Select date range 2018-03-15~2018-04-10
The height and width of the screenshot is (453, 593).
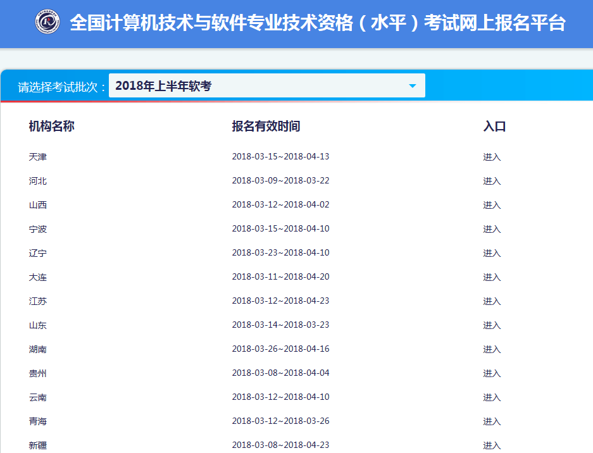tap(280, 229)
